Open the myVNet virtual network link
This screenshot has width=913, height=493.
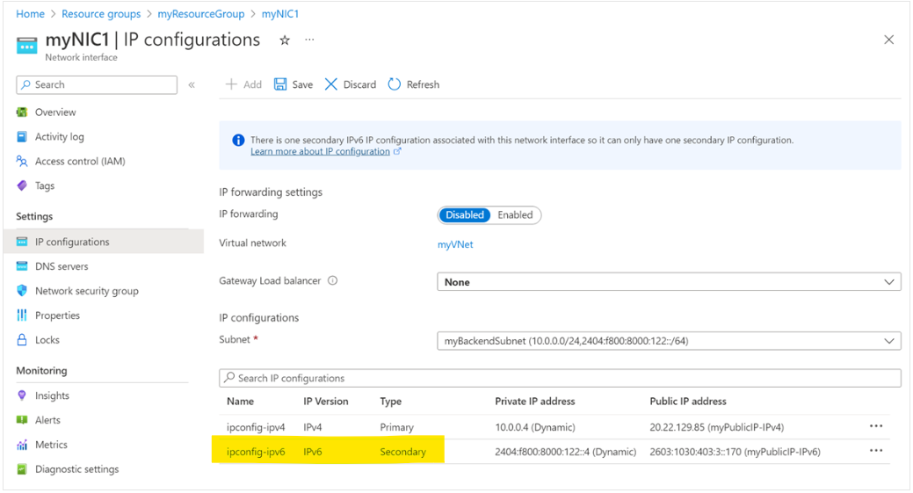click(x=455, y=244)
